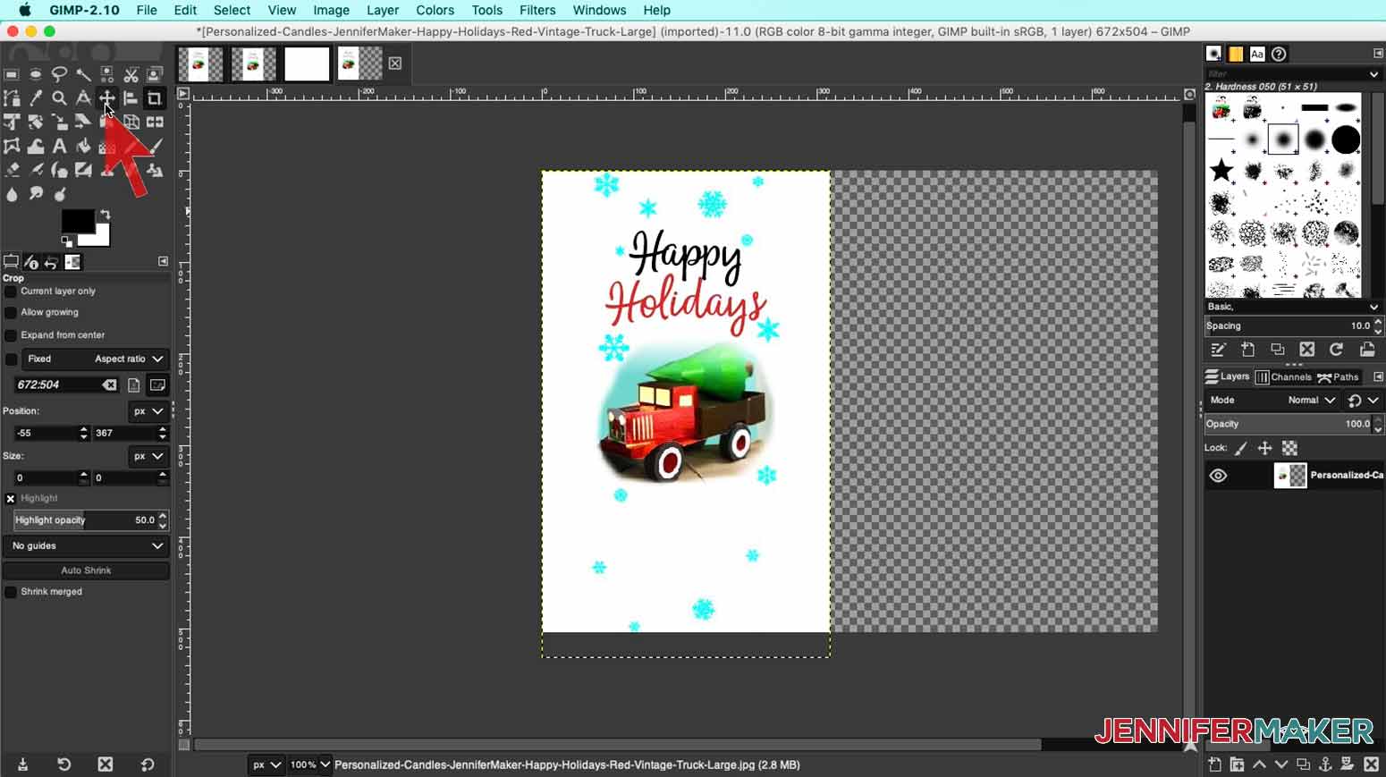Image resolution: width=1386 pixels, height=777 pixels.
Task: Open the Layer menu
Action: pos(383,10)
